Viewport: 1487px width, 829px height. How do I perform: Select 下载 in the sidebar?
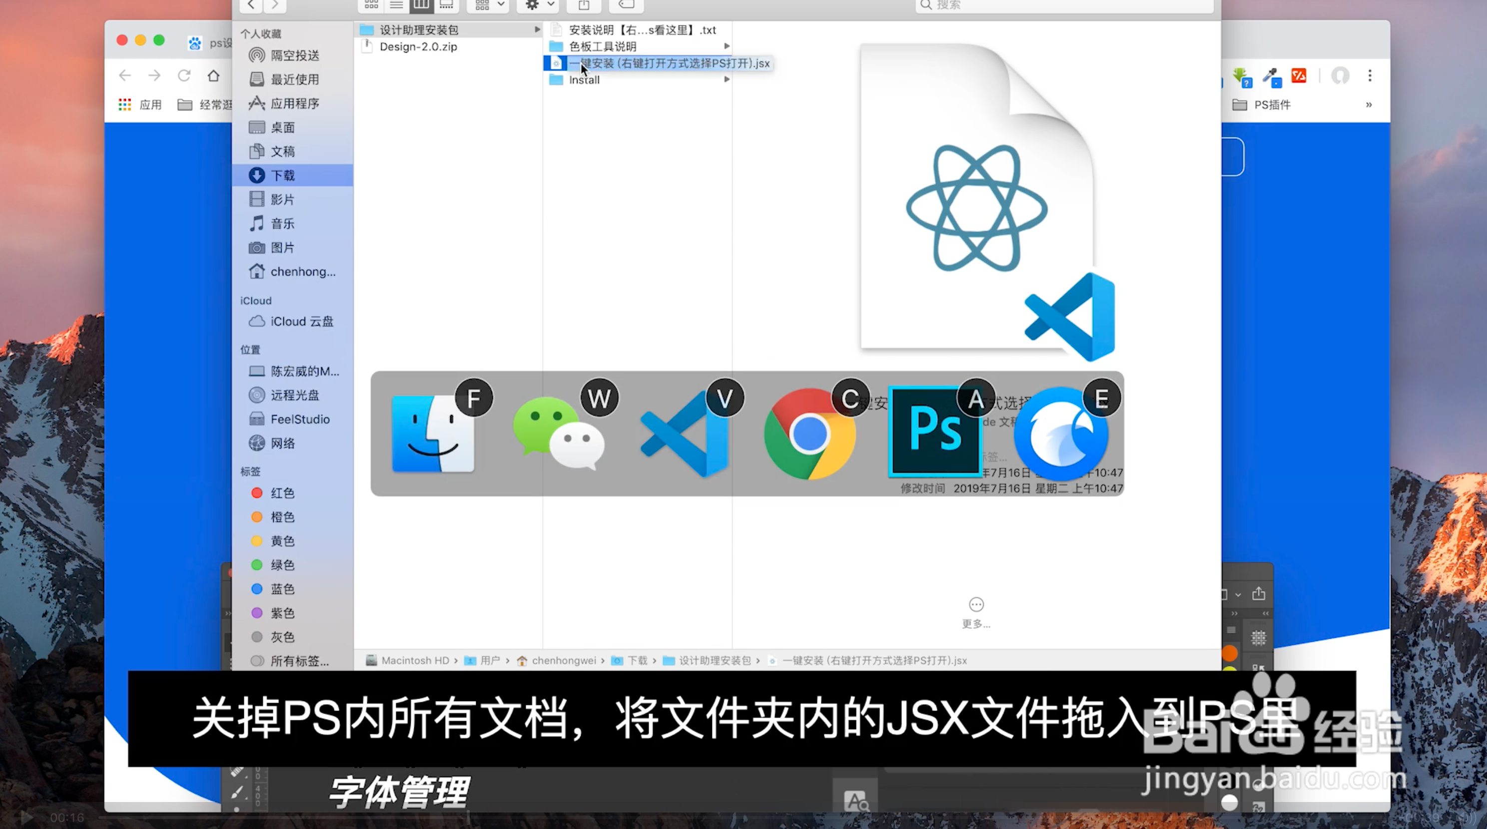[293, 175]
